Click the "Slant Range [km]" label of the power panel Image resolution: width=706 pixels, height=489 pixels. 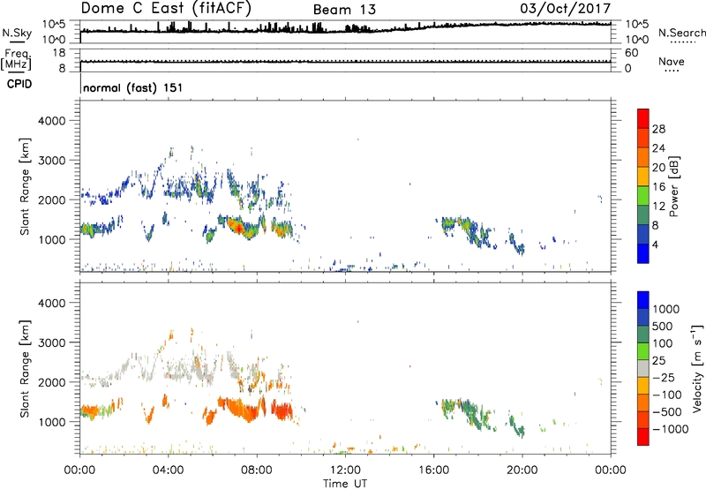click(25, 186)
